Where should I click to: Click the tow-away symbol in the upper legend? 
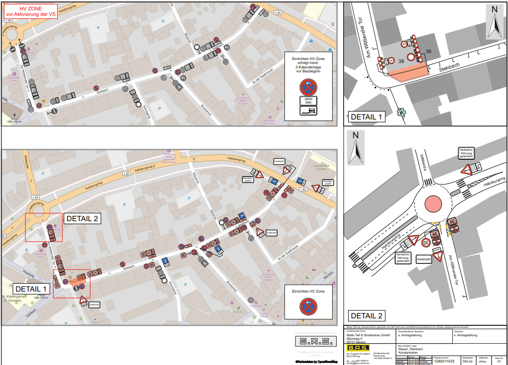point(309,111)
